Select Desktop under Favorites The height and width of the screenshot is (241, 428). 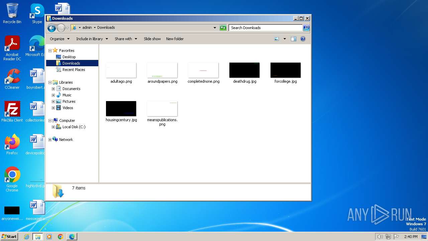[69, 57]
